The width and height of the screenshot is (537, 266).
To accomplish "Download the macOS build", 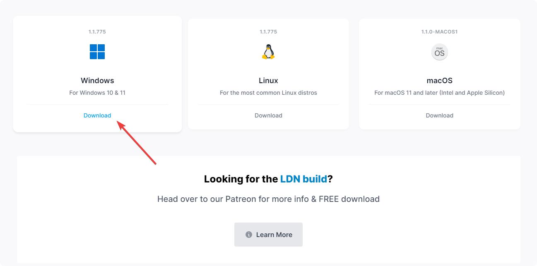I will pos(439,115).
